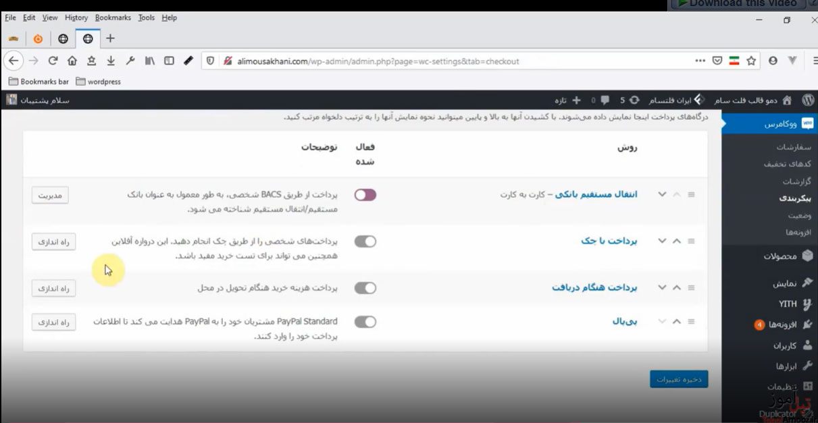Open the Bookmarks menu
818x423 pixels.
tap(113, 18)
